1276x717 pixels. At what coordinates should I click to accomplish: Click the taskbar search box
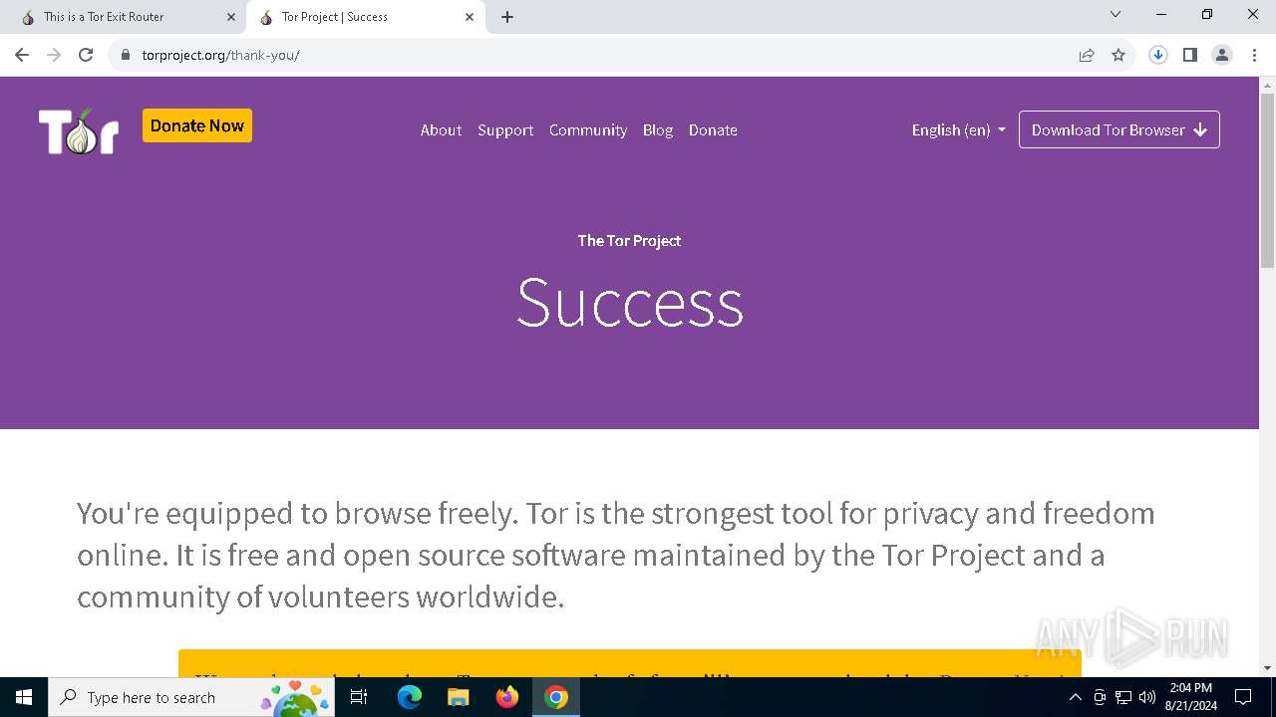click(191, 697)
